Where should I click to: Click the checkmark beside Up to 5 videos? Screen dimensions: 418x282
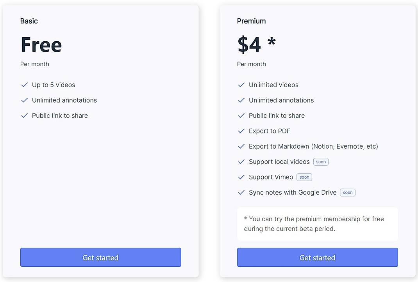pos(24,85)
